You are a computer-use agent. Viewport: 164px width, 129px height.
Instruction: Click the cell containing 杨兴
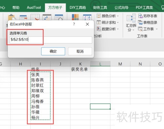(40, 117)
